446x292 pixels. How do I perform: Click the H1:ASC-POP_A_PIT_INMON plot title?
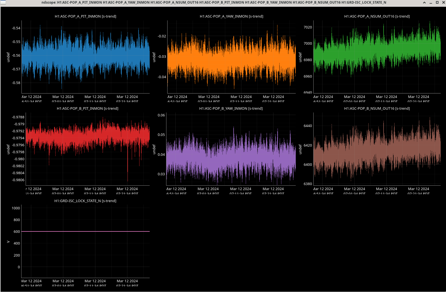pos(85,16)
